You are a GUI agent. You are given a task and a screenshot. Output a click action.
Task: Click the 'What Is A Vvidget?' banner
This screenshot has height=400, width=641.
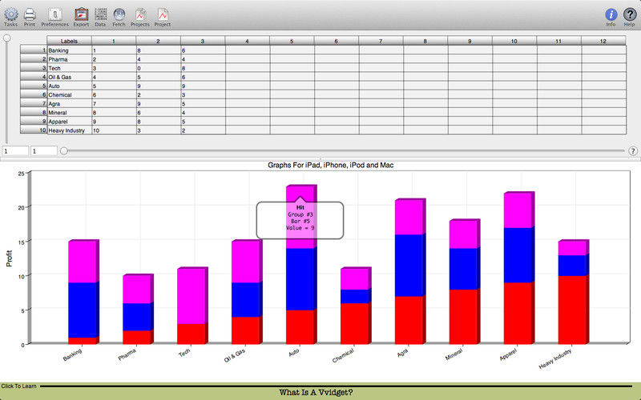[x=317, y=393]
